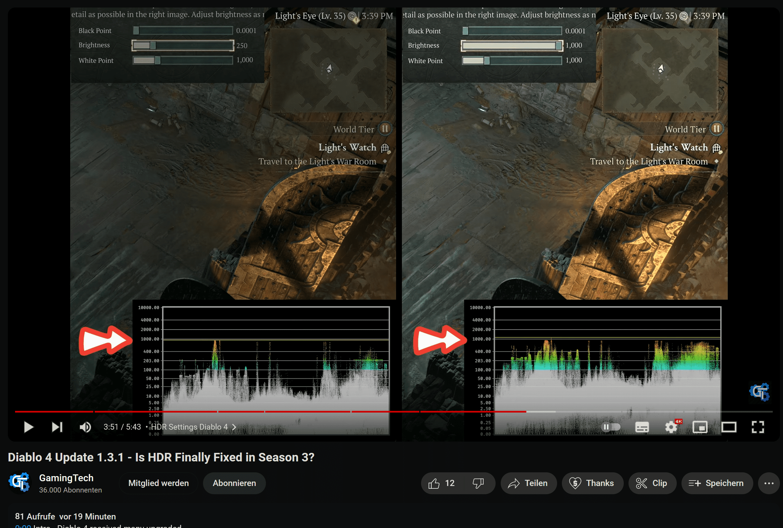Switch to miniplayer mode
Viewport: 783px width, 528px height.
pyautogui.click(x=700, y=427)
